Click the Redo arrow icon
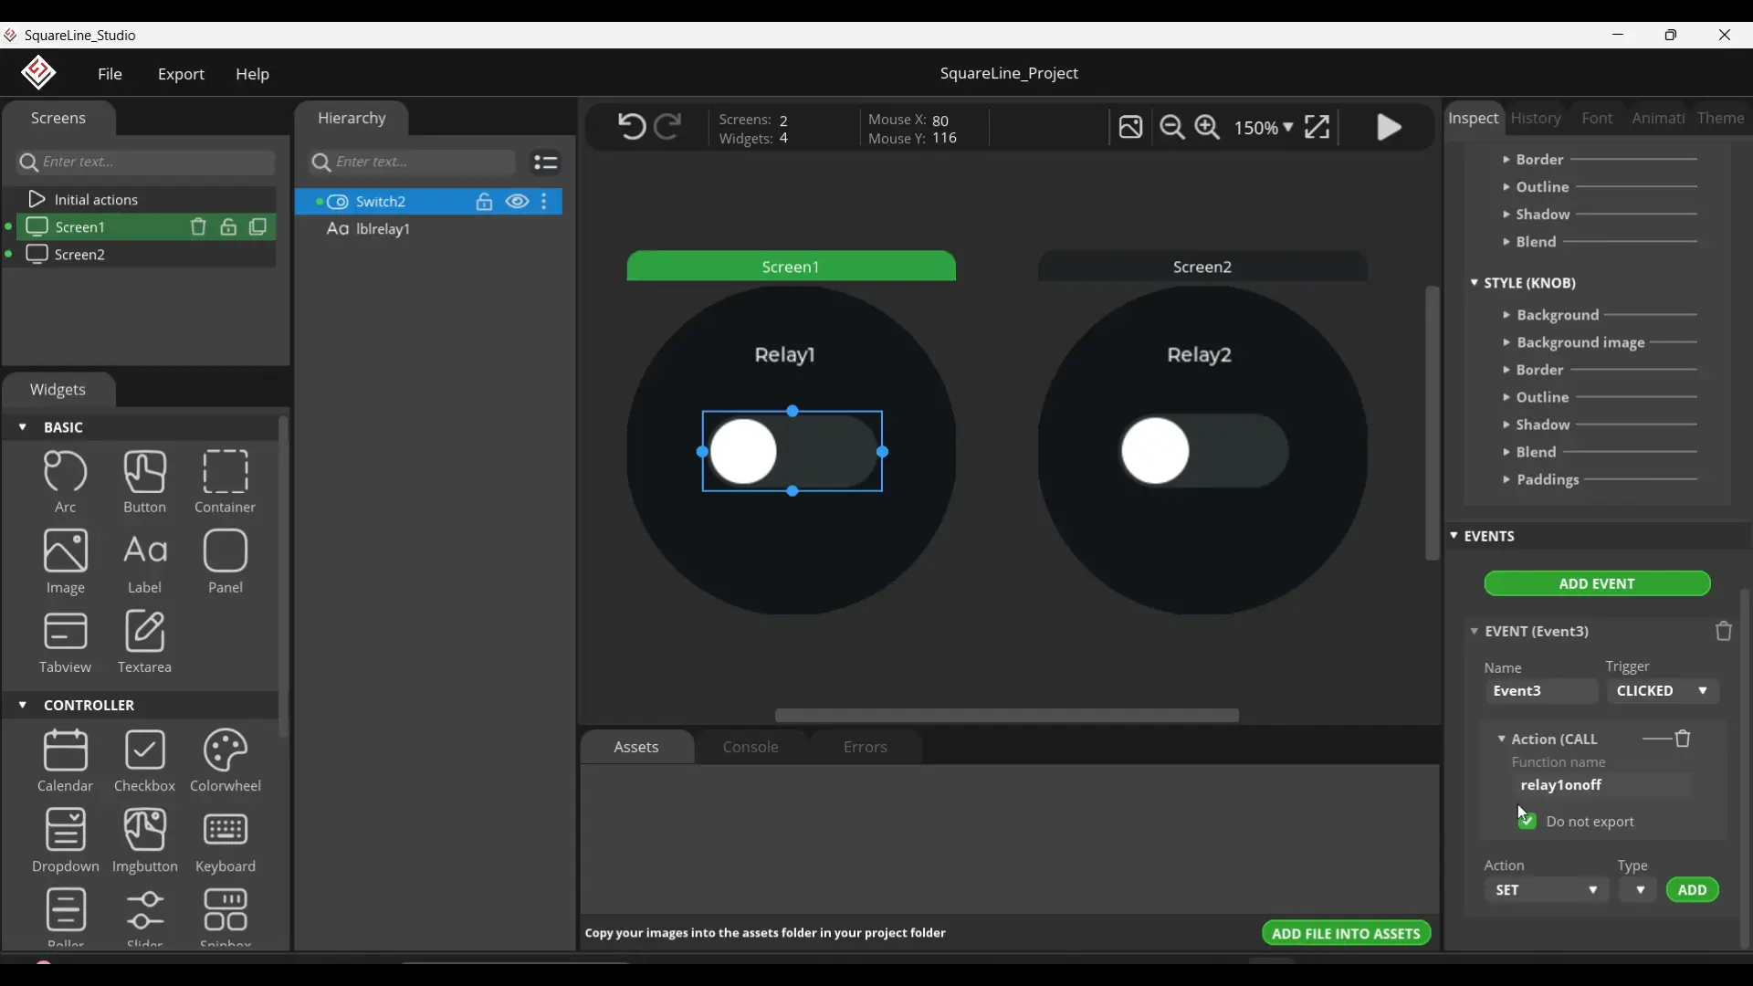This screenshot has width=1753, height=986. (x=669, y=126)
